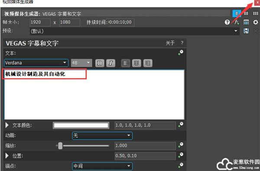Click the scale value field 1.000
The height and width of the screenshot is (171, 260).
click(145, 146)
